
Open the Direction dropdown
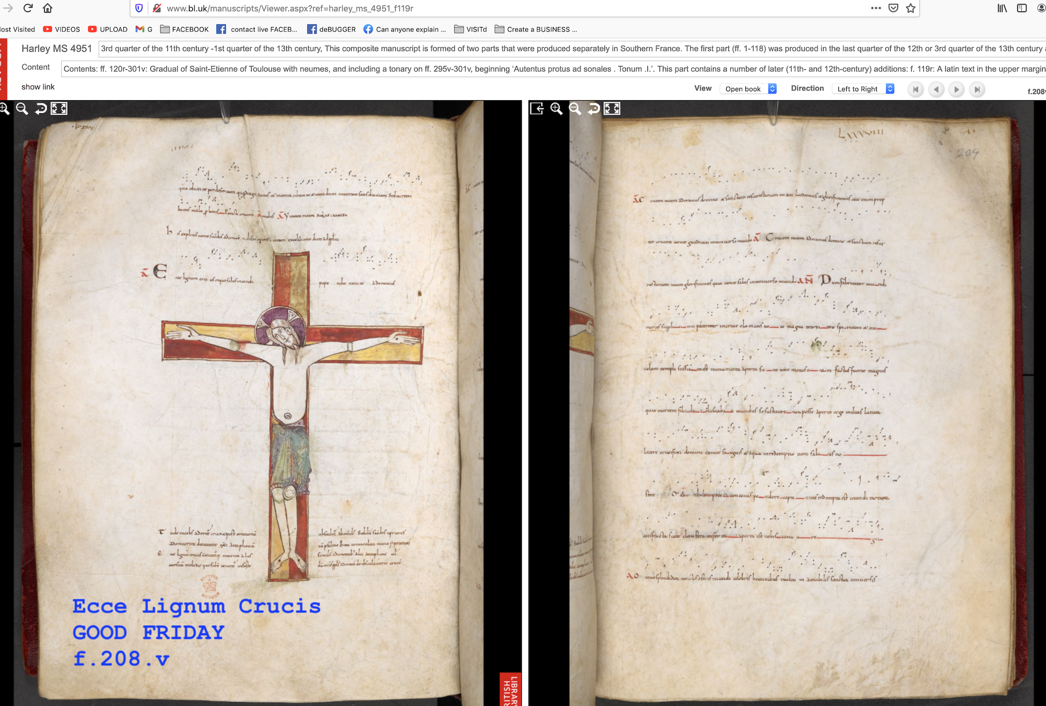click(863, 89)
